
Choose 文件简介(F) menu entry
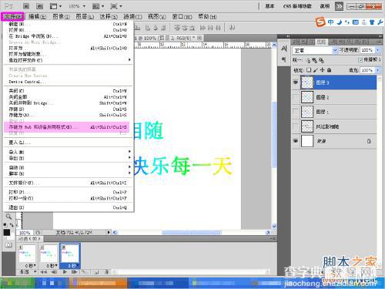click(x=68, y=183)
